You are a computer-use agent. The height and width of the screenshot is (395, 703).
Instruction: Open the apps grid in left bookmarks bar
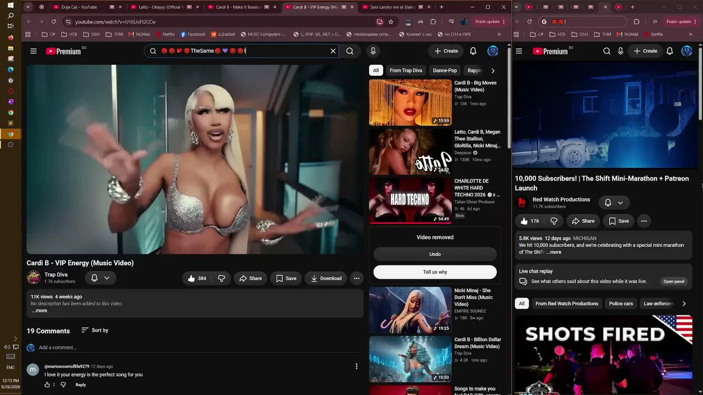(x=27, y=34)
